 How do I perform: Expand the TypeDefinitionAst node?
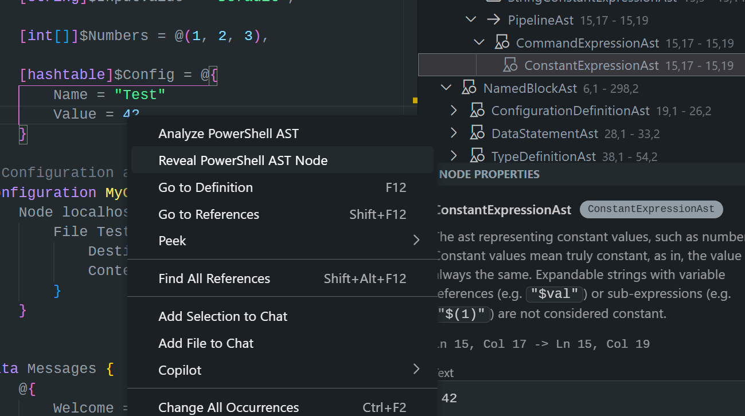click(454, 156)
